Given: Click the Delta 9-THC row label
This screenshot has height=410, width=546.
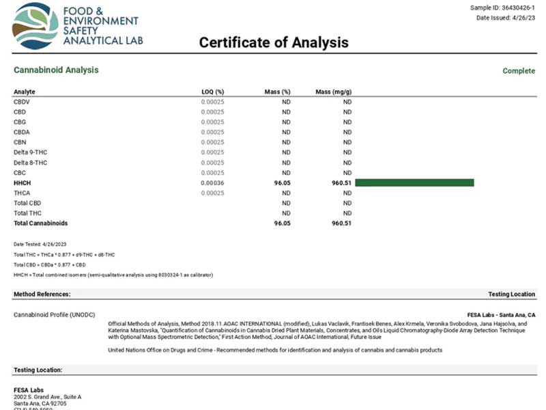Looking at the screenshot, I should click(x=30, y=152).
